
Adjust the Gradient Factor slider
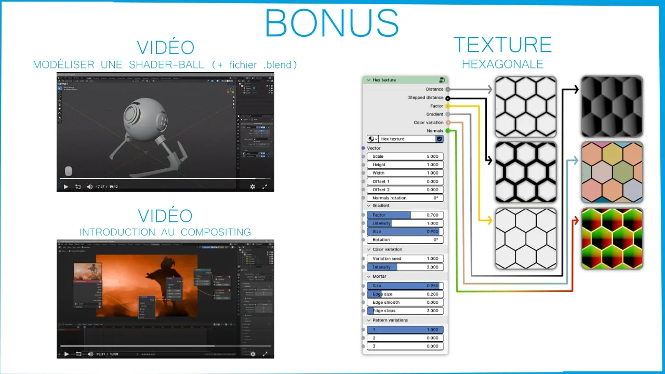405,215
